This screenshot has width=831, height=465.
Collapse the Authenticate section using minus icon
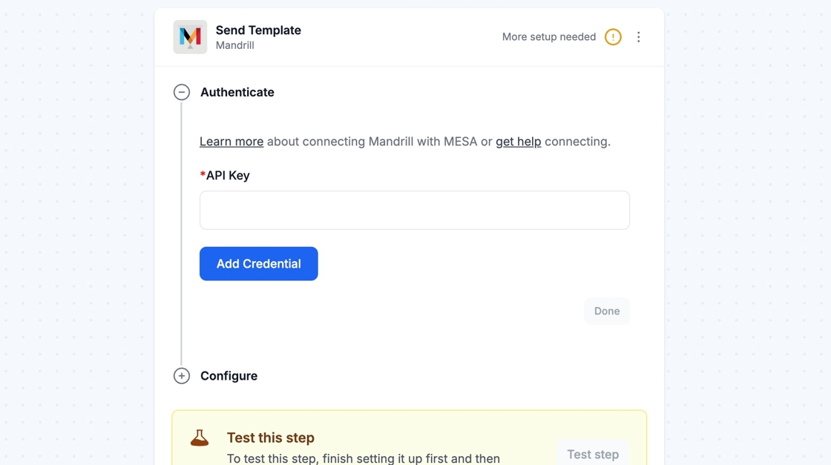[182, 92]
